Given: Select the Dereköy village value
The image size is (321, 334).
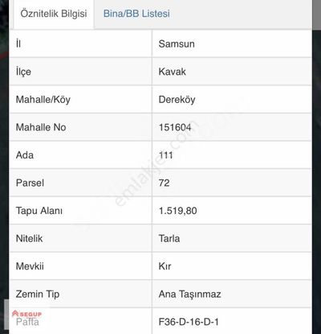Looking at the screenshot, I should (x=177, y=100).
